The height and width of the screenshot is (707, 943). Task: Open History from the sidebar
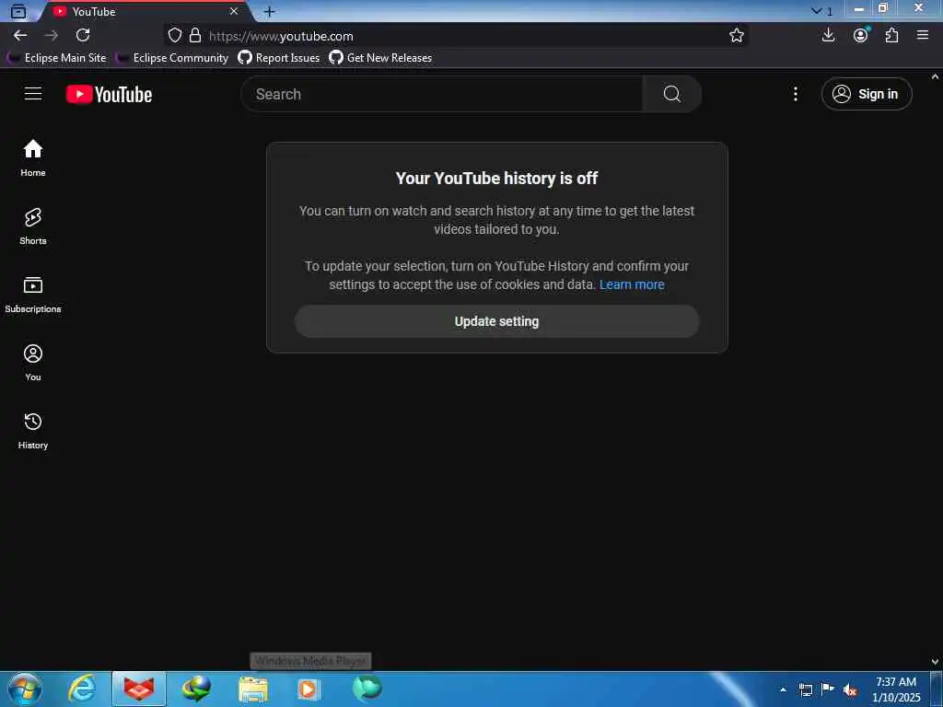pos(33,431)
